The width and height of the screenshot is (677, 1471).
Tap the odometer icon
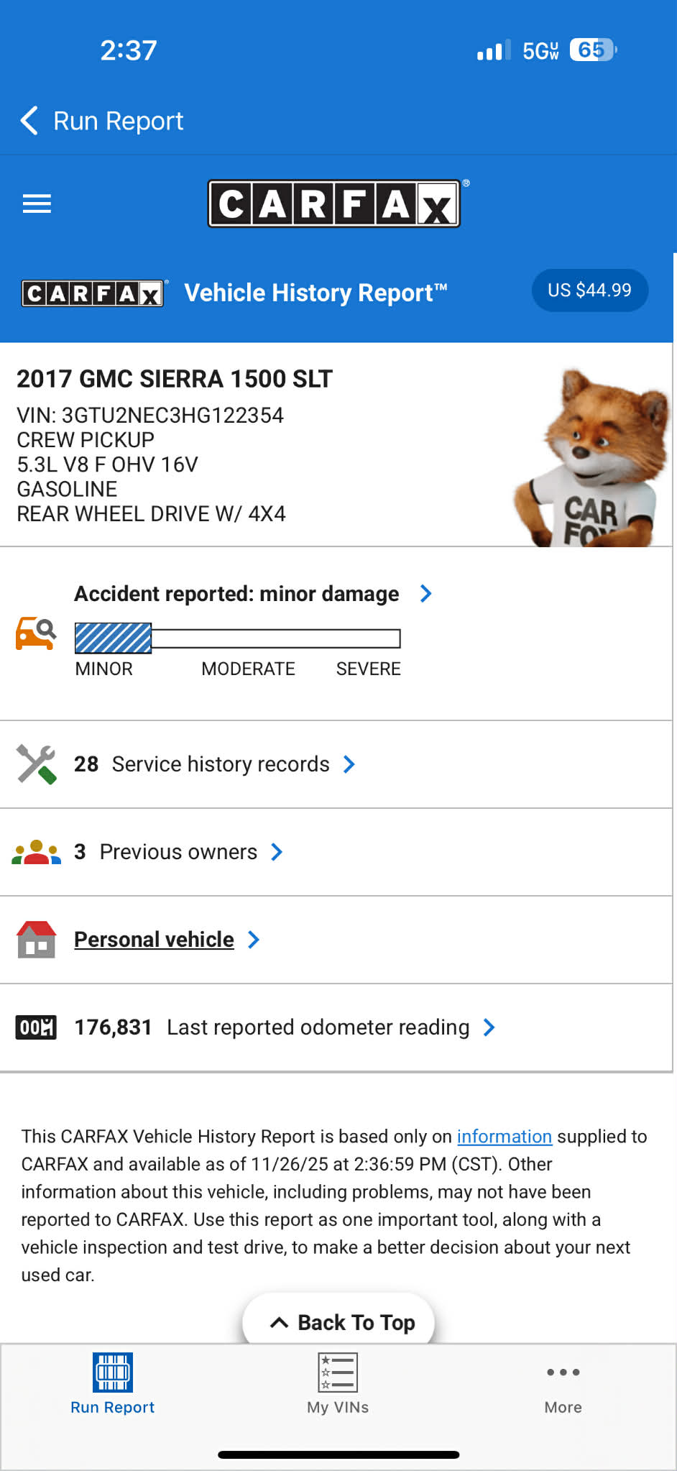pyautogui.click(x=36, y=1027)
